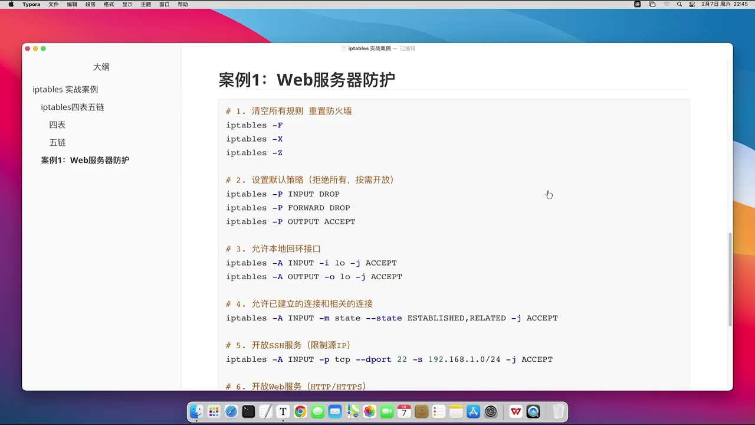Open the 段落 menu

click(90, 4)
